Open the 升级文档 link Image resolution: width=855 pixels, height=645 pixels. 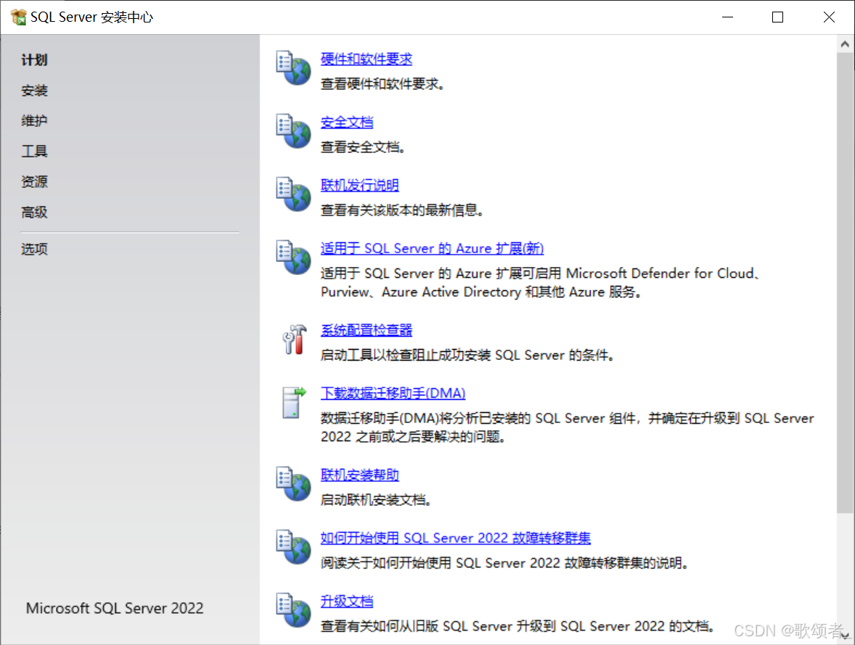point(347,601)
